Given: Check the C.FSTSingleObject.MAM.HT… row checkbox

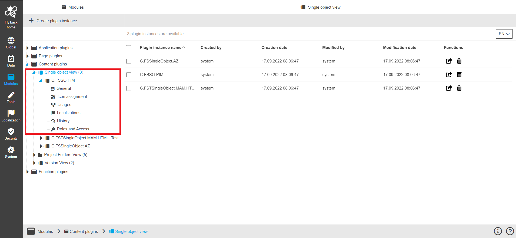Looking at the screenshot, I should [x=129, y=88].
